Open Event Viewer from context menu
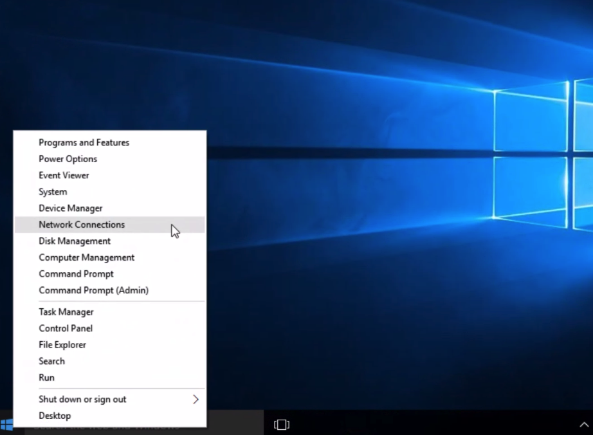593x435 pixels. coord(110,176)
